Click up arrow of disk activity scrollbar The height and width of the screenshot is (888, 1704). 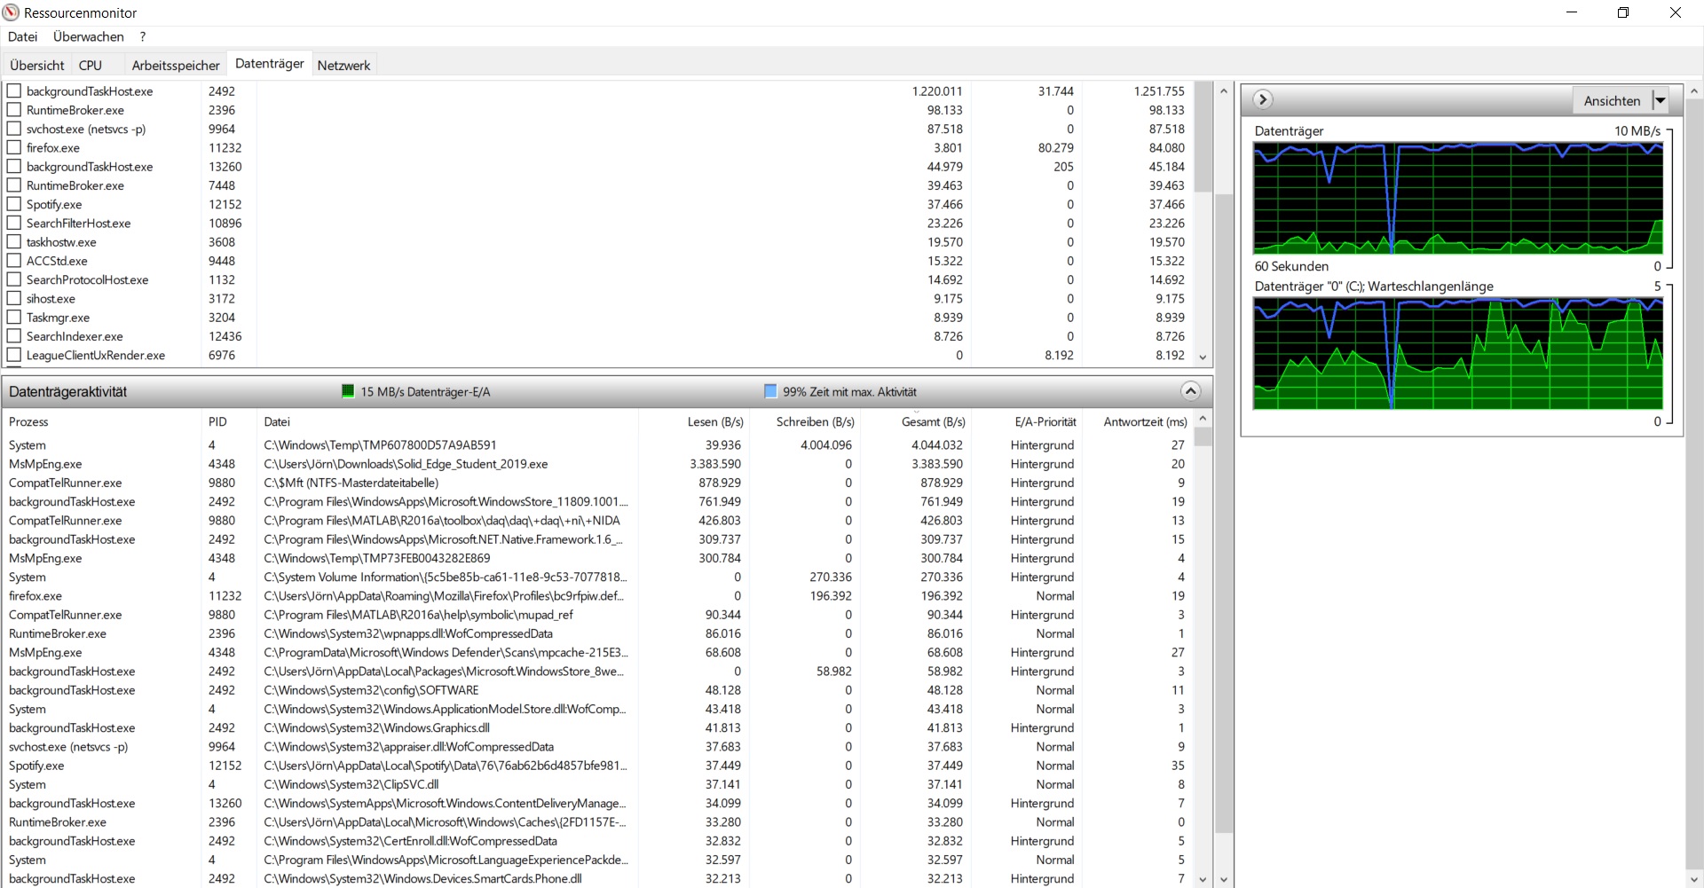pos(1203,419)
